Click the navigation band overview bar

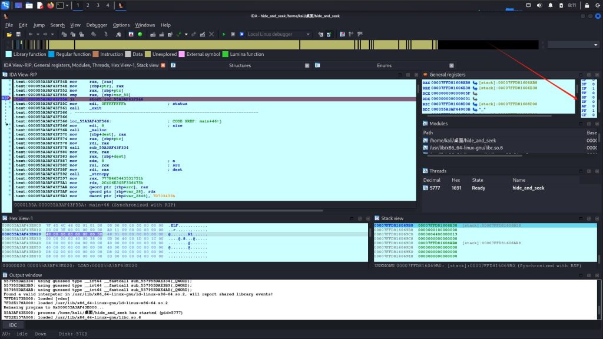[x=274, y=45]
